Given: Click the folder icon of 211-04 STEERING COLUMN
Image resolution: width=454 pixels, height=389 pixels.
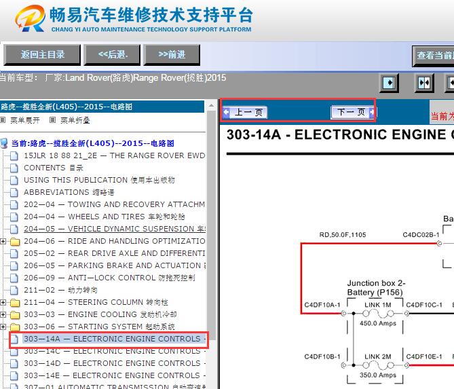Looking at the screenshot, I should pyautogui.click(x=15, y=303).
